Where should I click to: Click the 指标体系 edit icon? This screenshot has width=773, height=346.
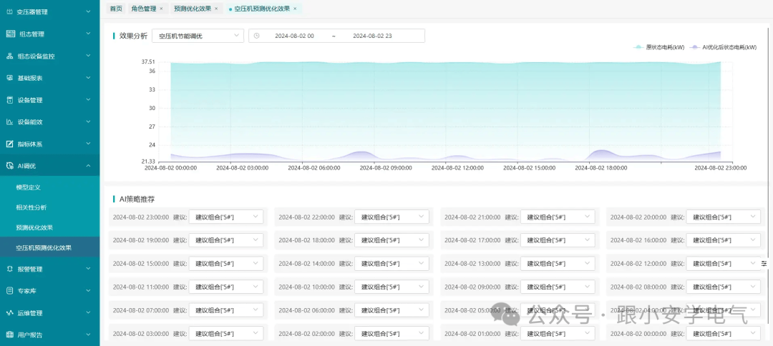coord(10,144)
